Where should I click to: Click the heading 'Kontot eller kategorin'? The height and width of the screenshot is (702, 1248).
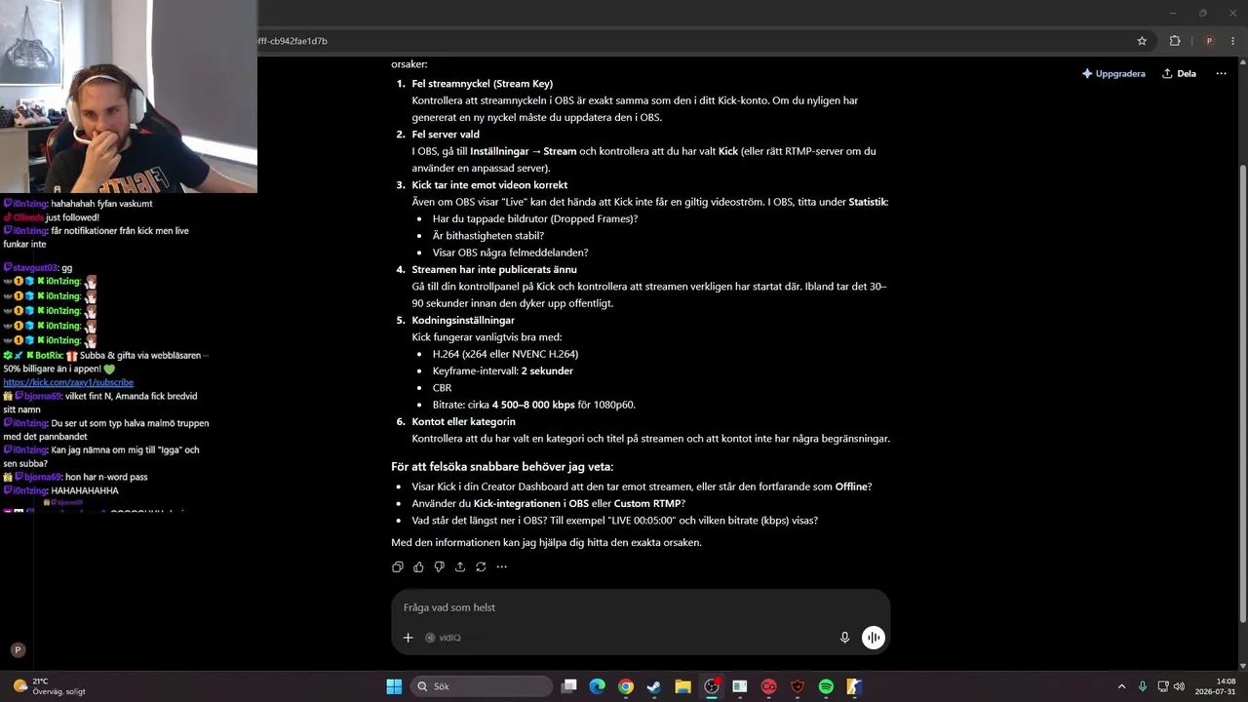click(464, 421)
